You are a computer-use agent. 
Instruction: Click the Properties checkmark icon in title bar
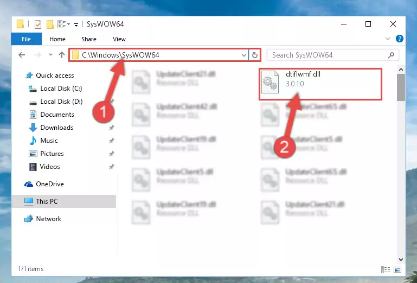pyautogui.click(x=38, y=24)
